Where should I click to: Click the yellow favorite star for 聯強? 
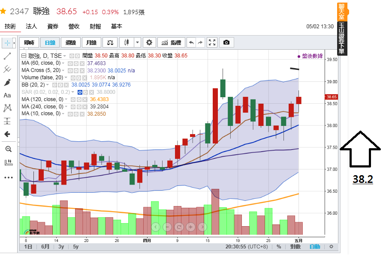coord(3,12)
